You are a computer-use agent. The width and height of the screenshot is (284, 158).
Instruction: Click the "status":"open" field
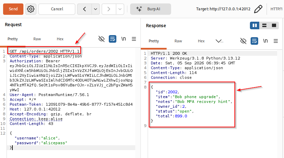(175, 111)
